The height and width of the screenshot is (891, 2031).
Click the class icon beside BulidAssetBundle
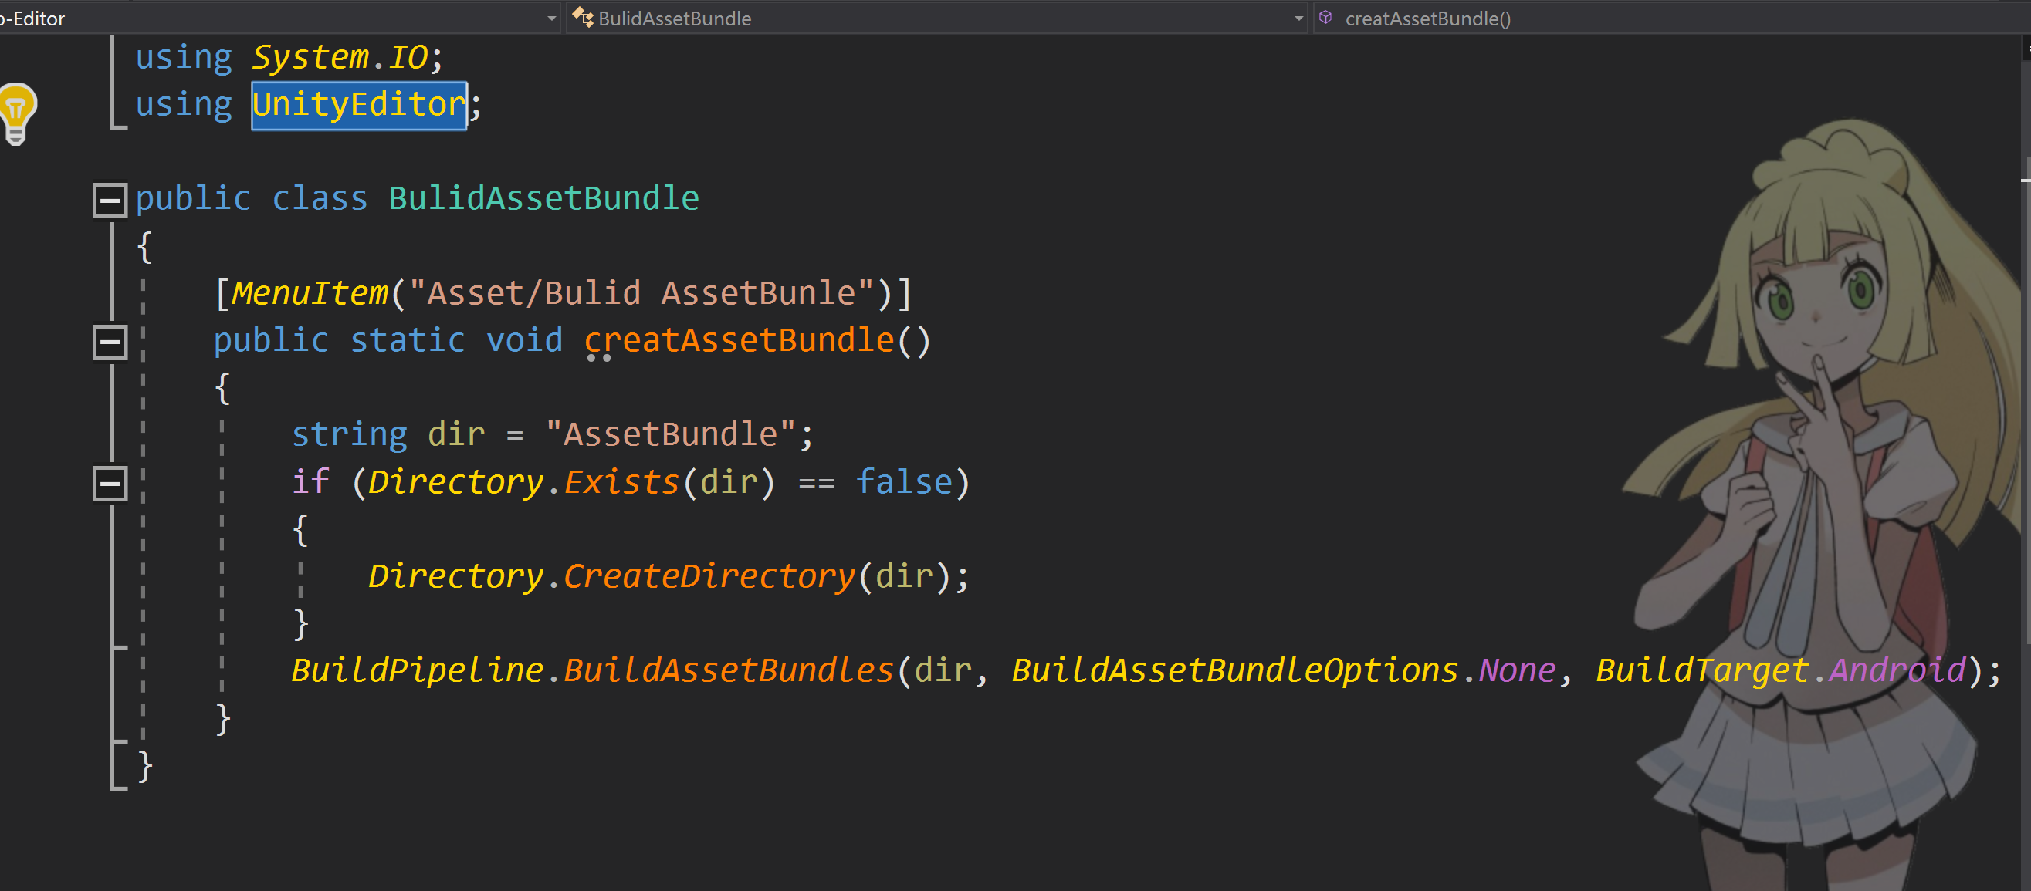tap(582, 18)
